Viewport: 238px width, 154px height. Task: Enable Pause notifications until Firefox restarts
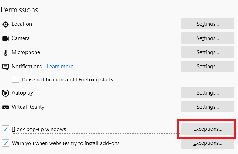click(x=16, y=79)
